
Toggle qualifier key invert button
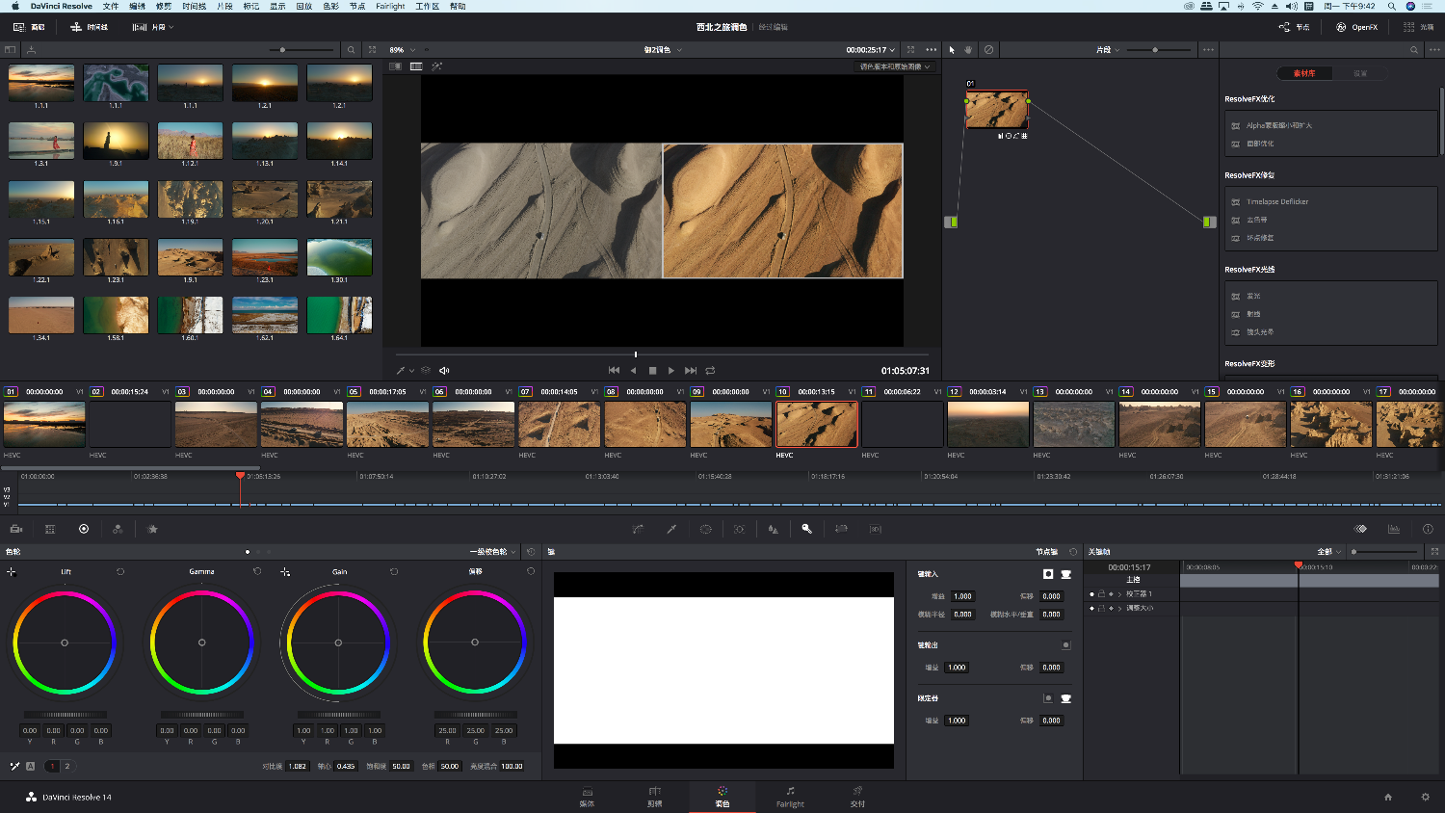coord(1047,698)
